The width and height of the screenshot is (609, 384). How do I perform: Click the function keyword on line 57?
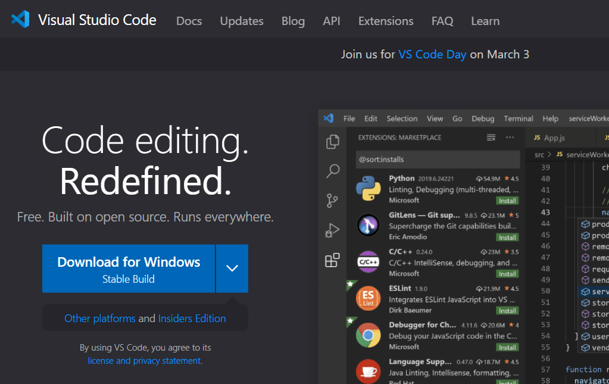pos(583,370)
